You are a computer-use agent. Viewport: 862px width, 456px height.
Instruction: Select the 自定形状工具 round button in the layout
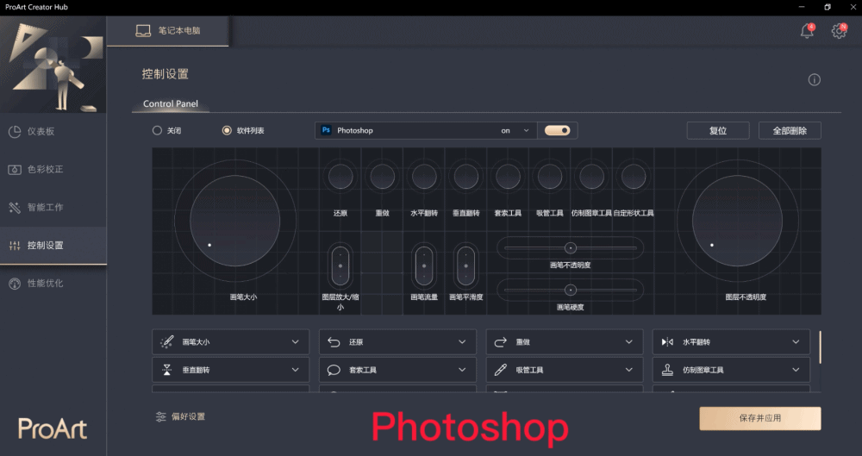tap(634, 177)
